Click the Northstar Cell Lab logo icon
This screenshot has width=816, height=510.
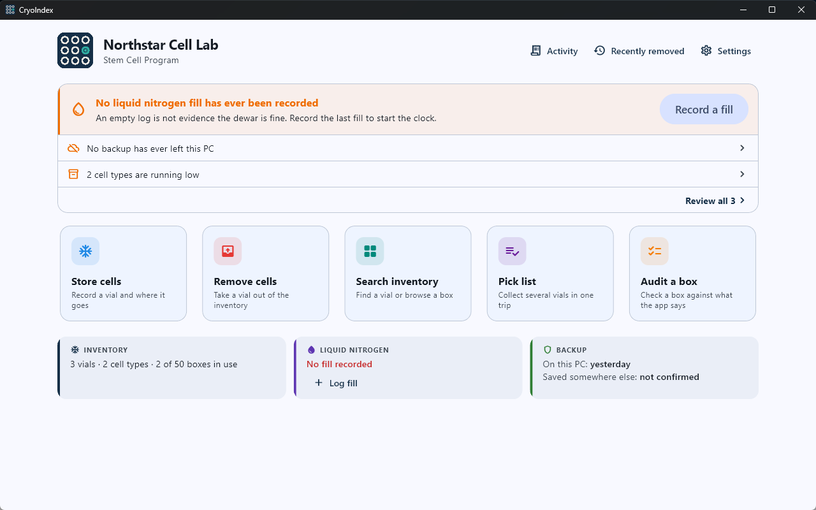[75, 50]
